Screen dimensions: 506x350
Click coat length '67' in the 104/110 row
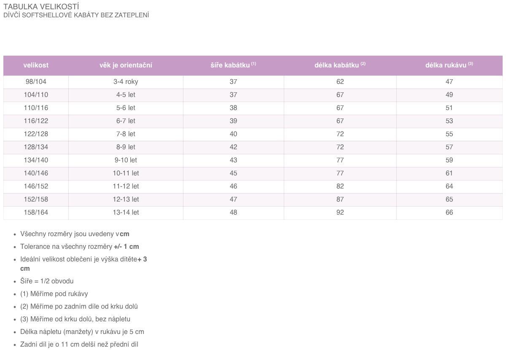pos(340,95)
